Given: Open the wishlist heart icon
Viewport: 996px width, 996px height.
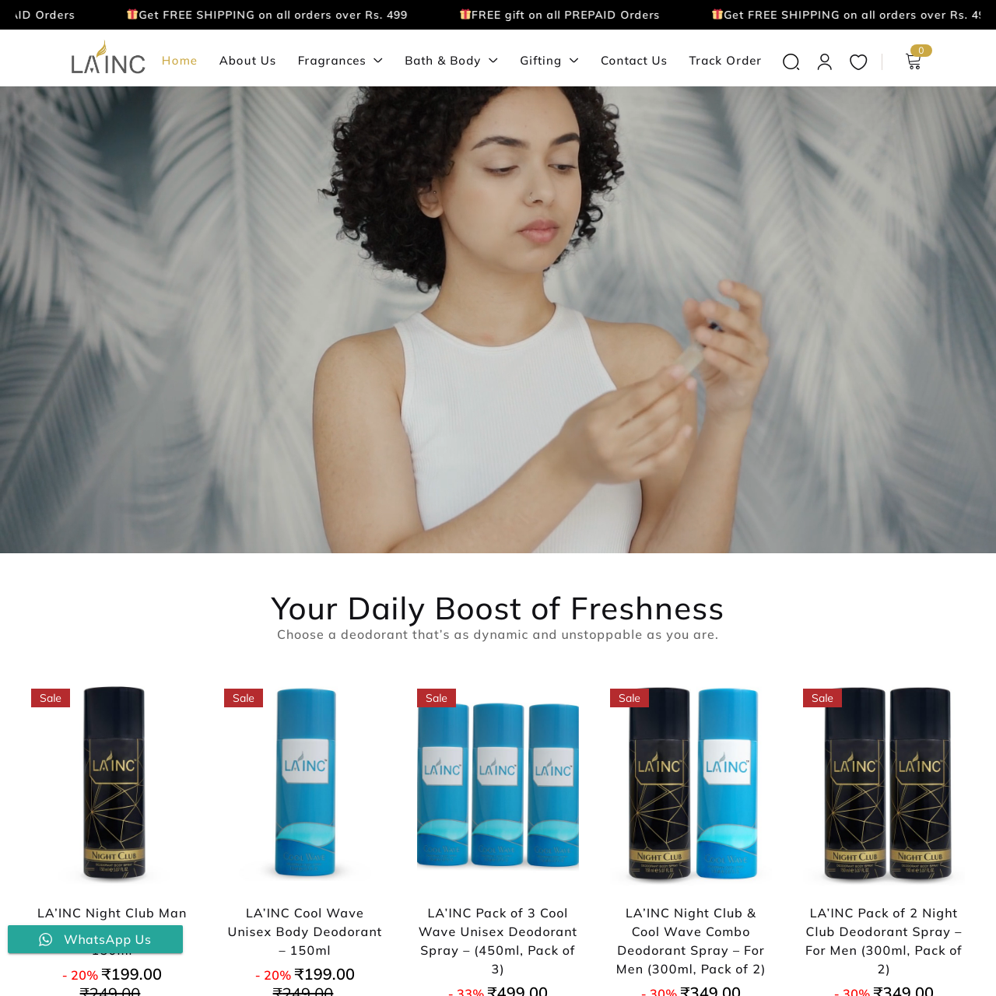Looking at the screenshot, I should 858,62.
